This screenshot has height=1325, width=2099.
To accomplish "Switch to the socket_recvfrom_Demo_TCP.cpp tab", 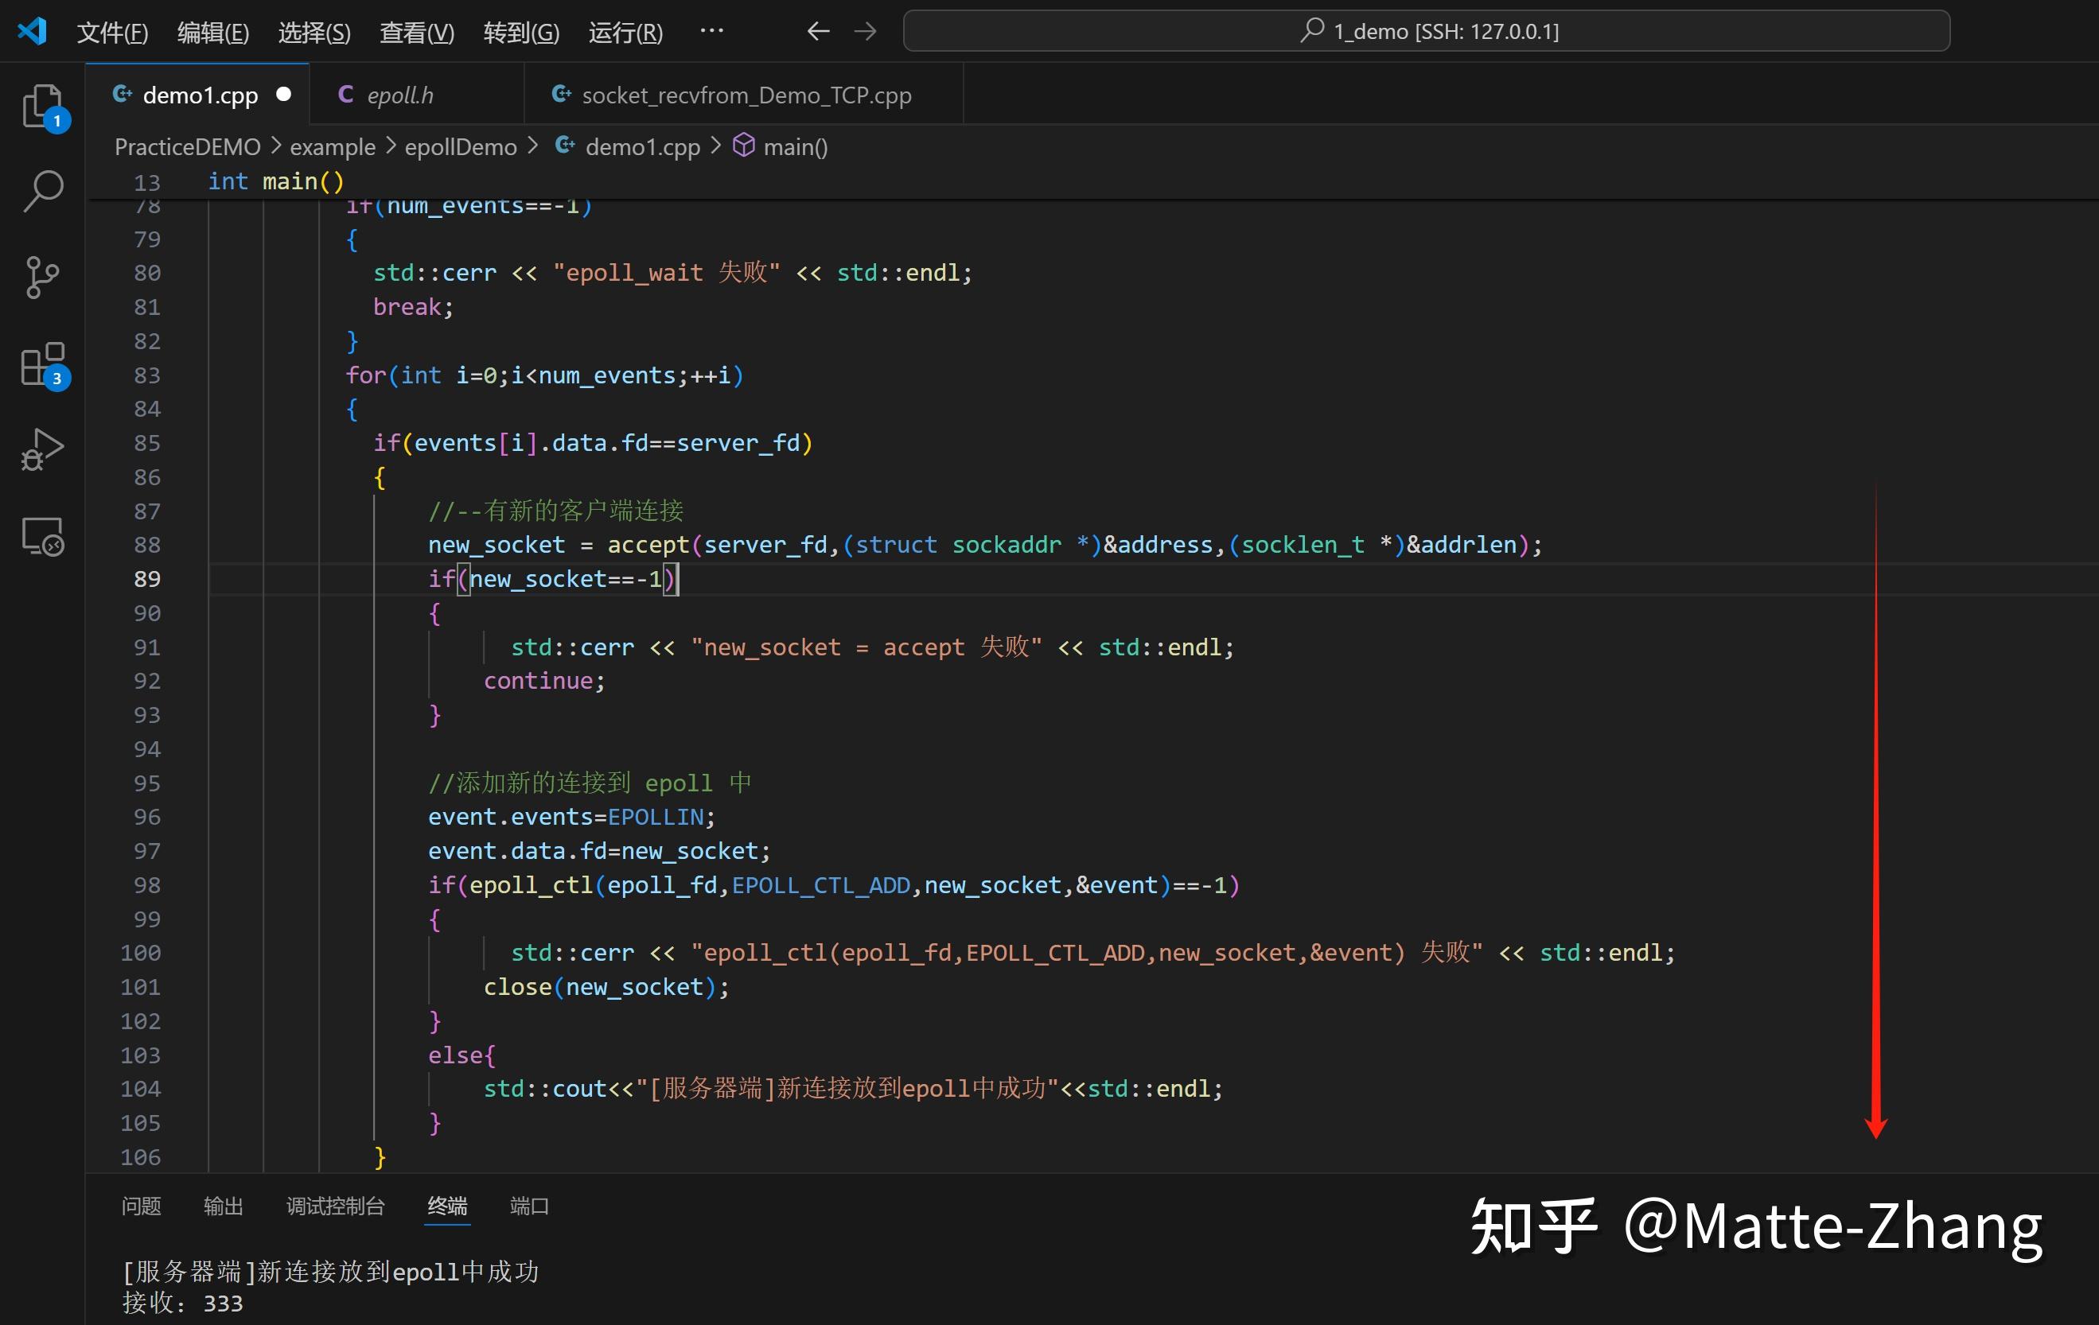I will point(746,94).
